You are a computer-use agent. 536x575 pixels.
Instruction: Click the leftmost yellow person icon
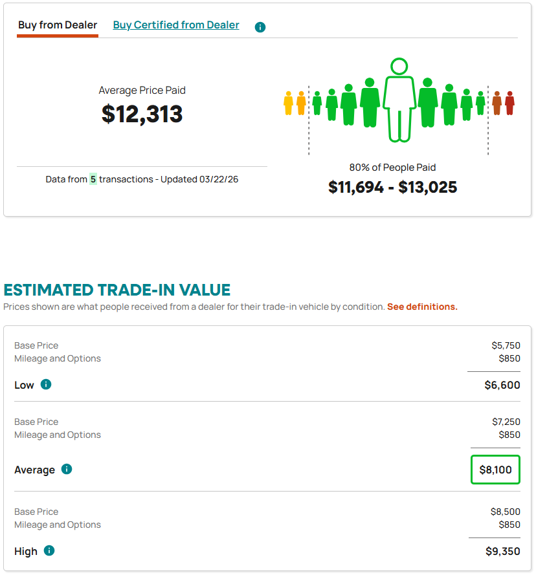point(288,103)
